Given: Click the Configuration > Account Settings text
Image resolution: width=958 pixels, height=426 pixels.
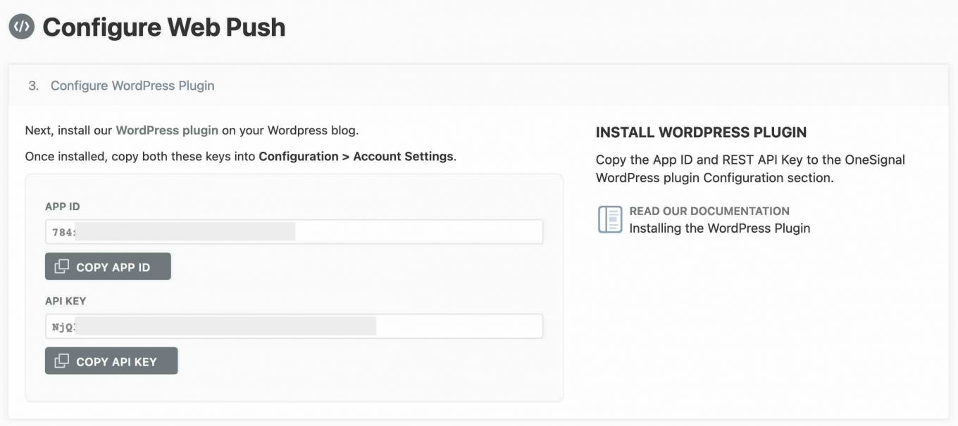Looking at the screenshot, I should coord(356,156).
